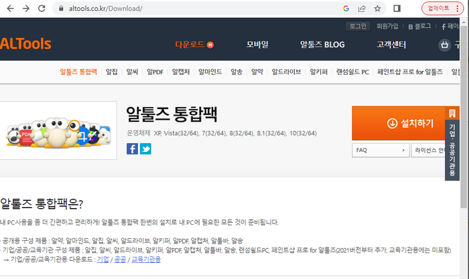Reload the current page
469x279 pixels.
(42, 9)
